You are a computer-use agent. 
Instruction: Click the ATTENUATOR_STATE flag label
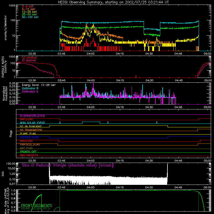[x=32, y=116]
